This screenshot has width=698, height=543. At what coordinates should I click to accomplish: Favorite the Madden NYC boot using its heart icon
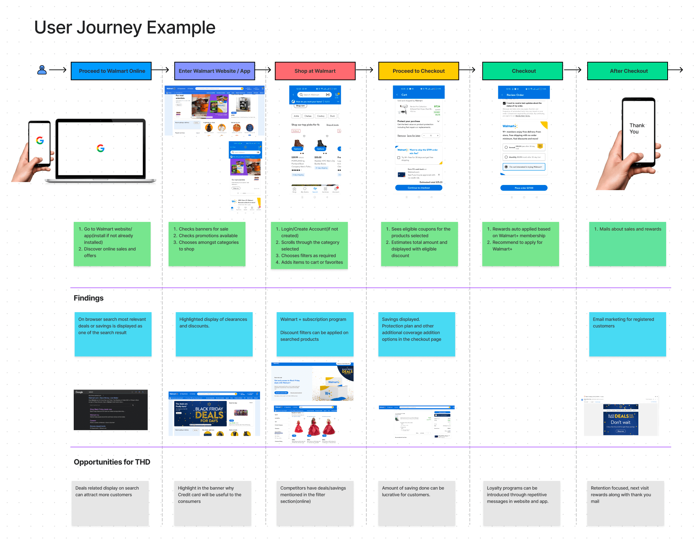pyautogui.click(x=327, y=136)
